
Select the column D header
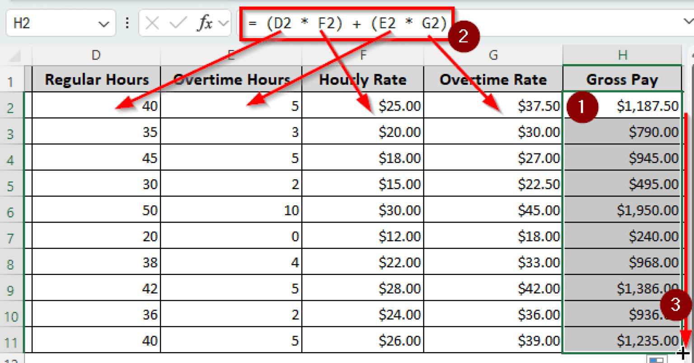coord(96,55)
